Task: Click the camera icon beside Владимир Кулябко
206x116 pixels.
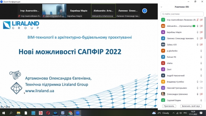Action: pos(201,82)
